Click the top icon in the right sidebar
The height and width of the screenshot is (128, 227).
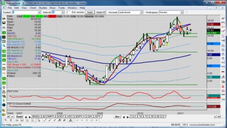coord(223,18)
